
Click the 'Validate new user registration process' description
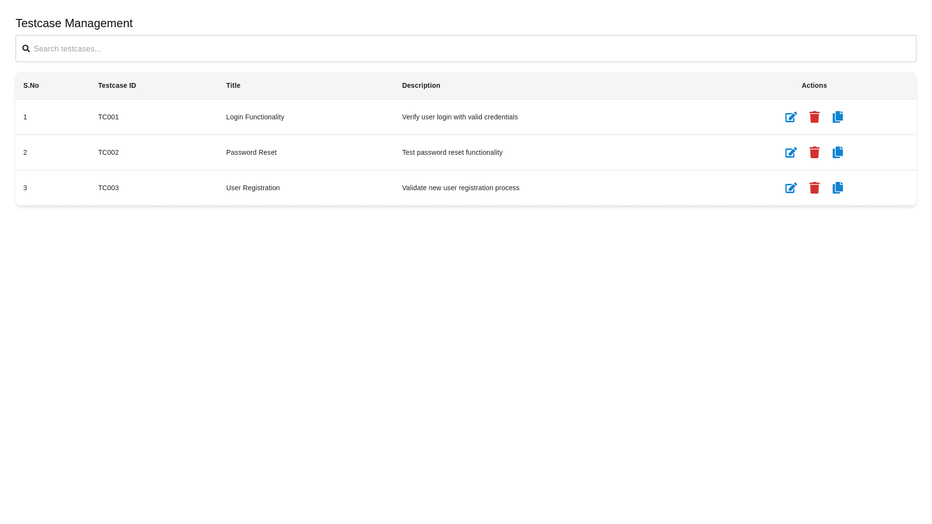[x=460, y=188]
